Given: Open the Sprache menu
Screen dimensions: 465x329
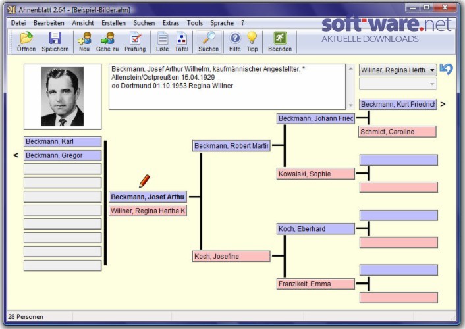Looking at the screenshot, I should click(x=222, y=23).
